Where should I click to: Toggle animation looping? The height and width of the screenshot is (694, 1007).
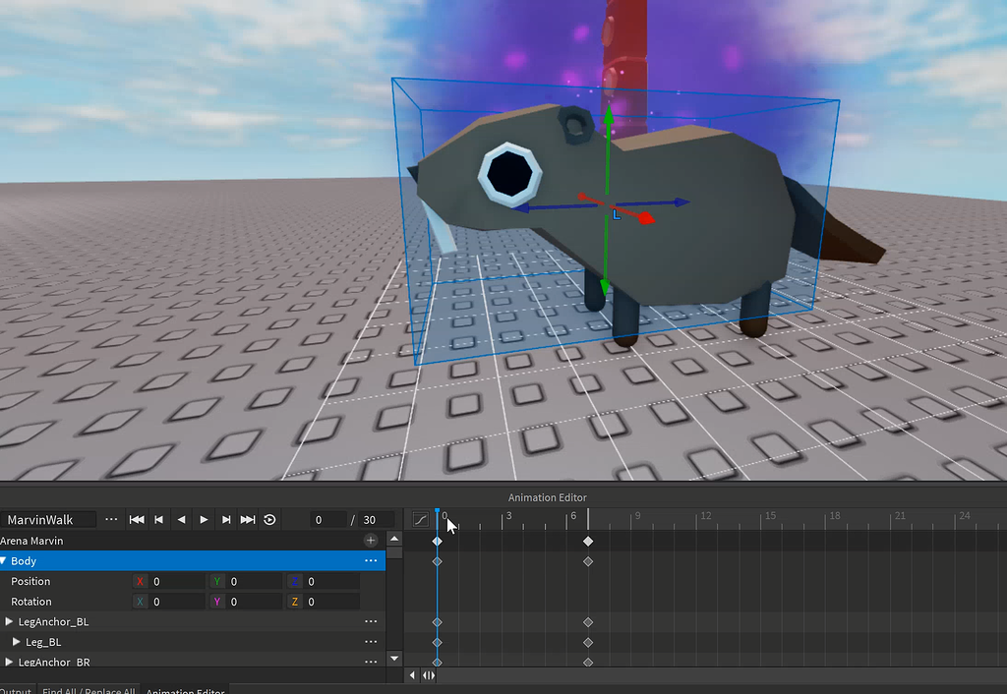(x=269, y=519)
